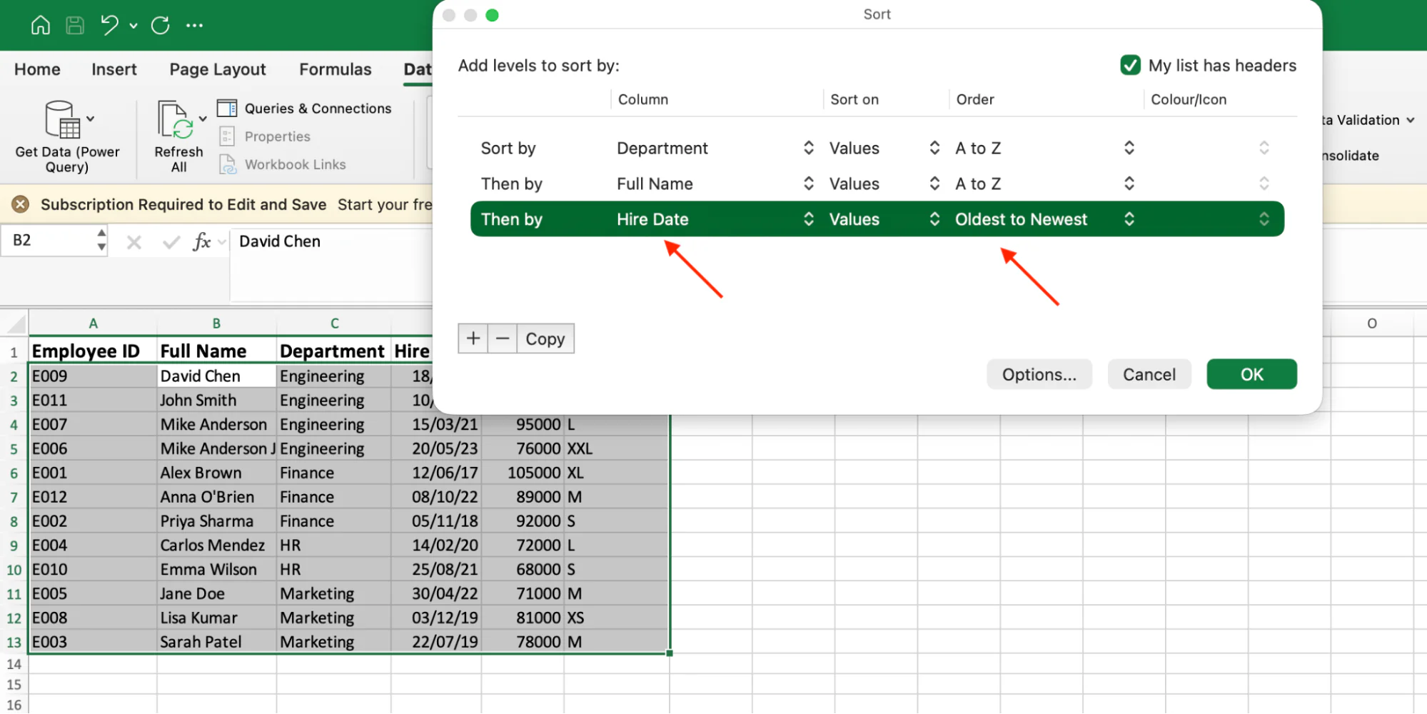
Task: Select the Sort by Department level row
Action: 877,149
